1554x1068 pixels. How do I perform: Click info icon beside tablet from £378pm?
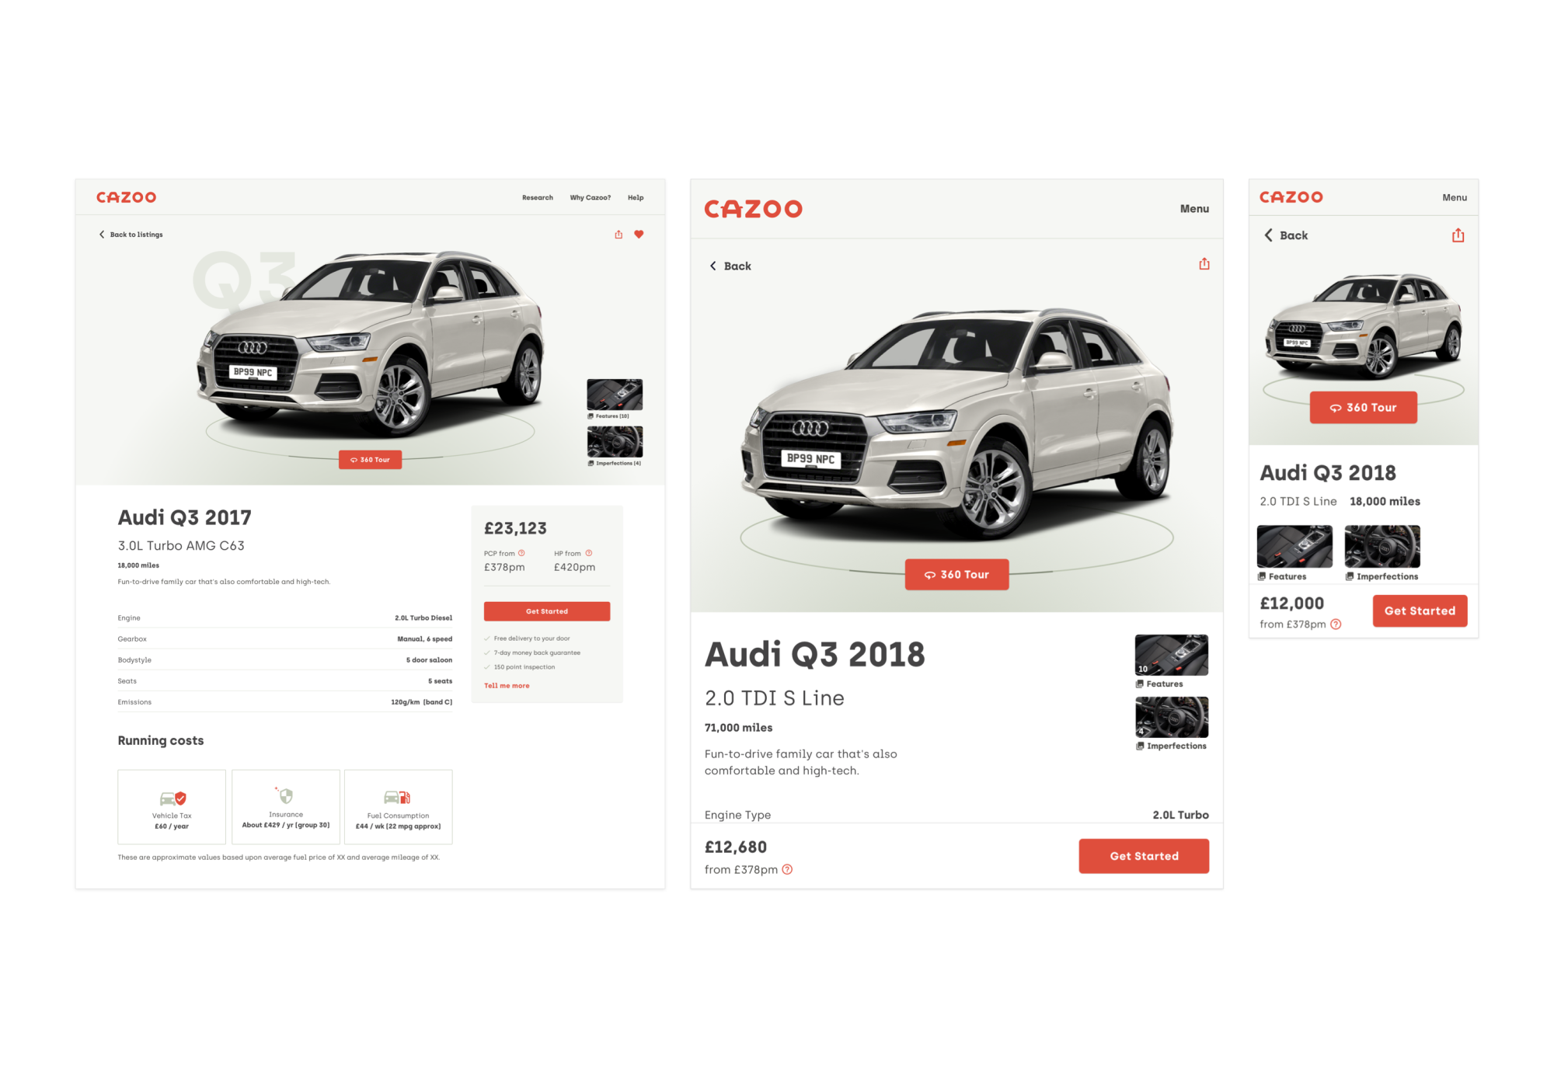click(787, 869)
